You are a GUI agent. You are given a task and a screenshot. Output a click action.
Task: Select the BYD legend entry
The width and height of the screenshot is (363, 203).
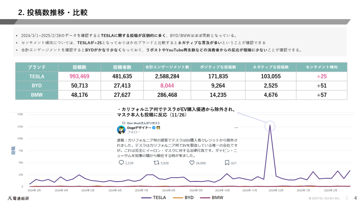tap(183, 197)
